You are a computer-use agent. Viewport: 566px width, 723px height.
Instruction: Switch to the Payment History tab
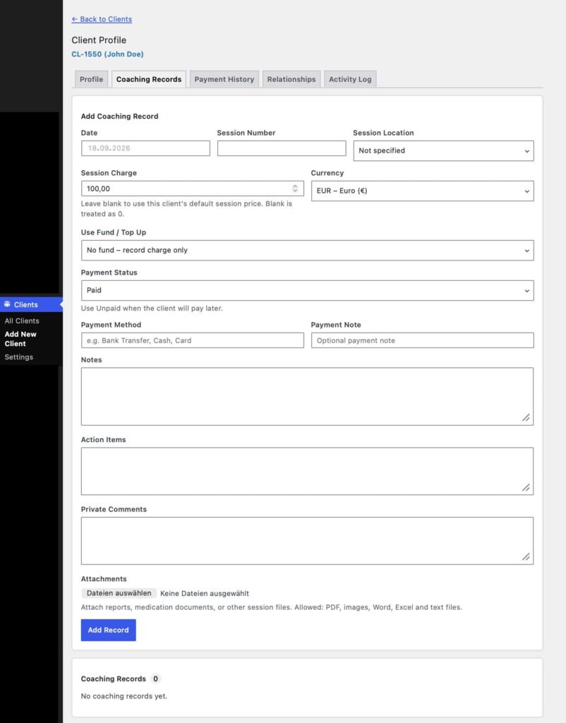(x=224, y=79)
